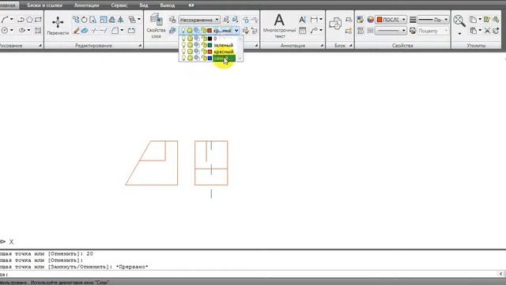This screenshot has width=506, height=285.
Task: Select the Fillet corner tool
Action: pos(115,31)
